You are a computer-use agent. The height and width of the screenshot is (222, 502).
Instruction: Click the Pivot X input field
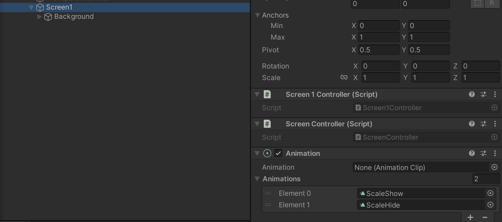click(379, 50)
